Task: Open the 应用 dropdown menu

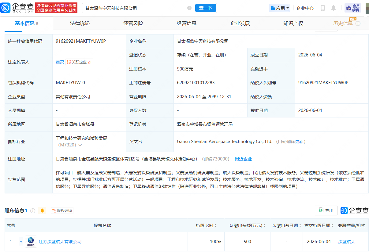Action: 280,8
